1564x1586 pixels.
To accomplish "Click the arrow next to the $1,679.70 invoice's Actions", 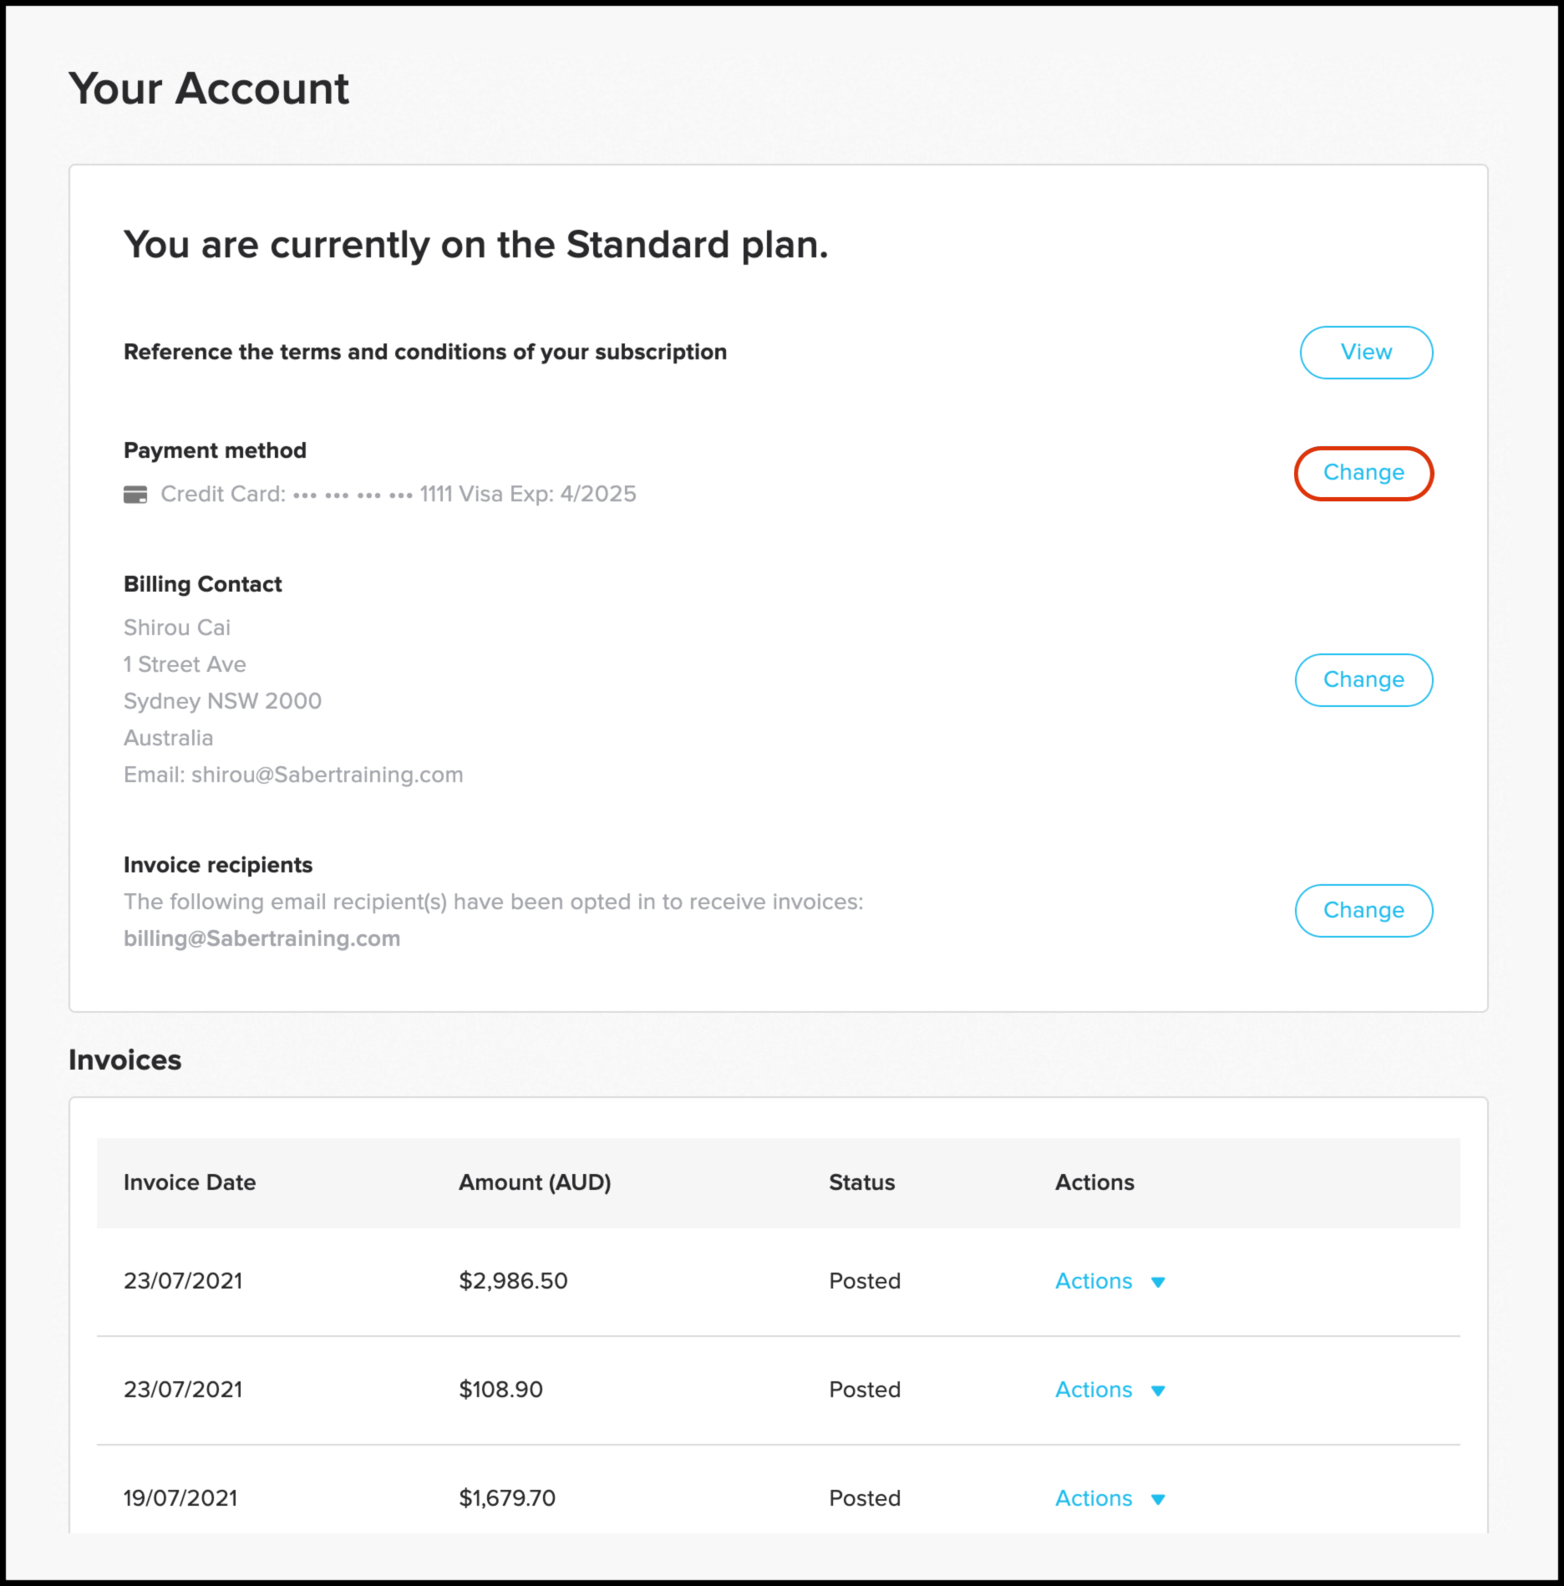I will 1158,1500.
